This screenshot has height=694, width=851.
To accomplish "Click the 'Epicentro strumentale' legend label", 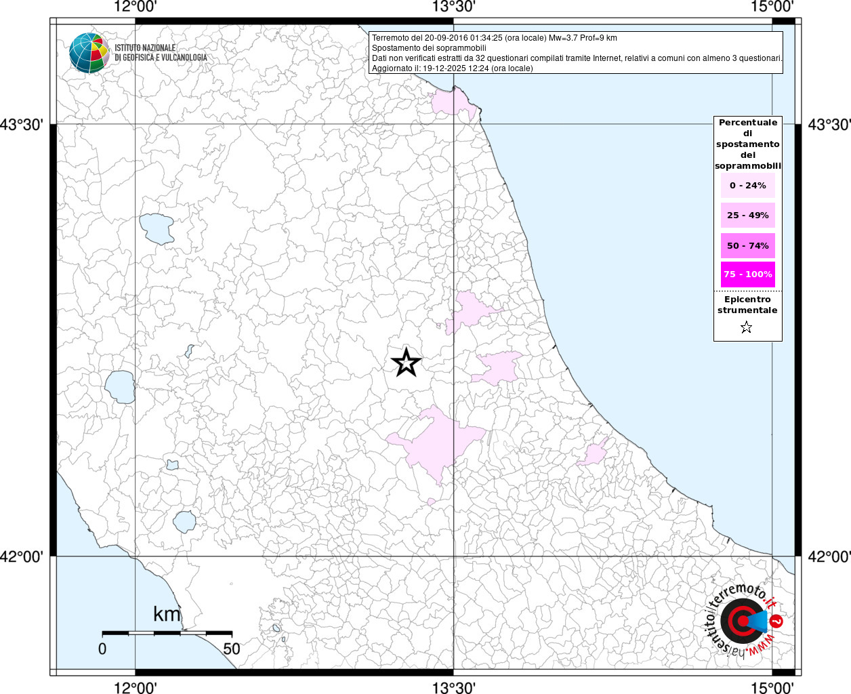I will click(x=747, y=304).
